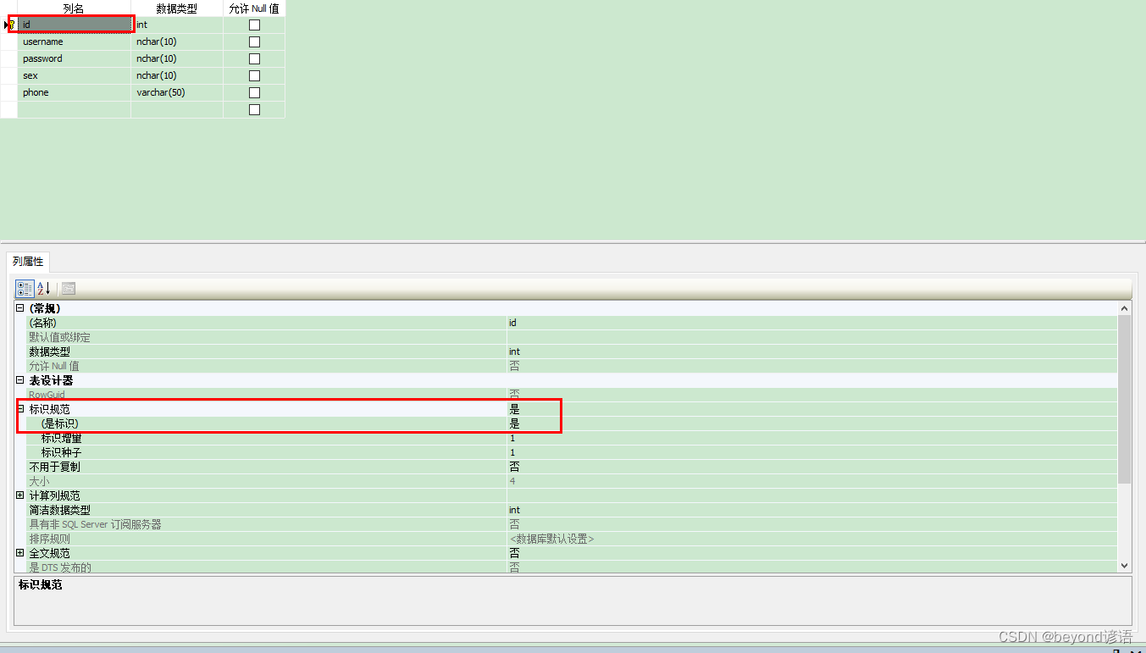Viewport: 1146px width, 653px height.
Task: Toggle Allow Null checkbox for id column
Action: click(254, 25)
